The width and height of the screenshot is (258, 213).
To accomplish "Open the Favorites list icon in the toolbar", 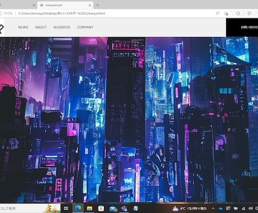I will coord(249,13).
